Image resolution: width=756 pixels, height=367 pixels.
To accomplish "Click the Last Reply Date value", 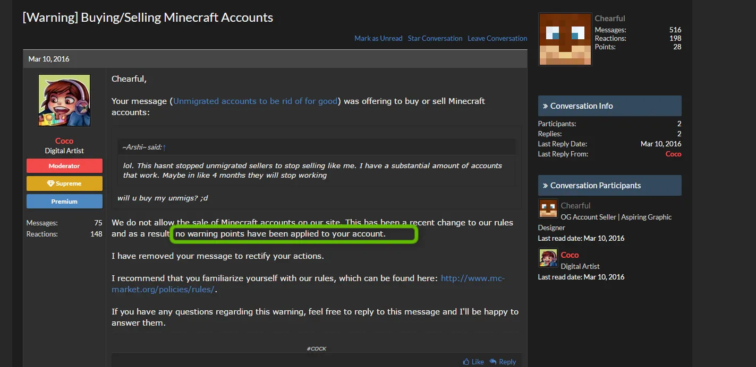I will click(x=661, y=144).
